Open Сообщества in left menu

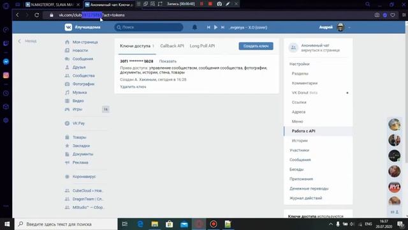point(84,75)
